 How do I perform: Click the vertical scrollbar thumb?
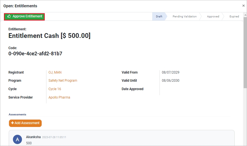(245, 53)
